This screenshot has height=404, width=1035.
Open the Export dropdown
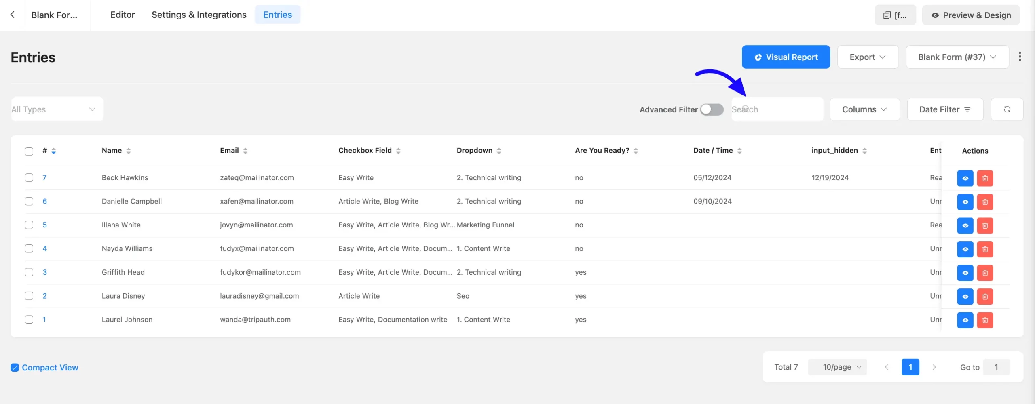click(868, 57)
